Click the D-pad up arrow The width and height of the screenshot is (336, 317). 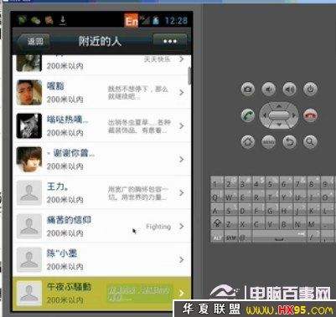[279, 106]
